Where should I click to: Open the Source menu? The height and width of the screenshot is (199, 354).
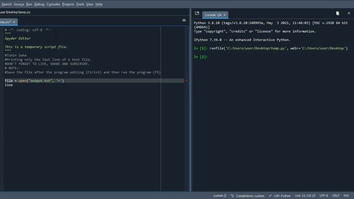pyautogui.click(x=19, y=4)
